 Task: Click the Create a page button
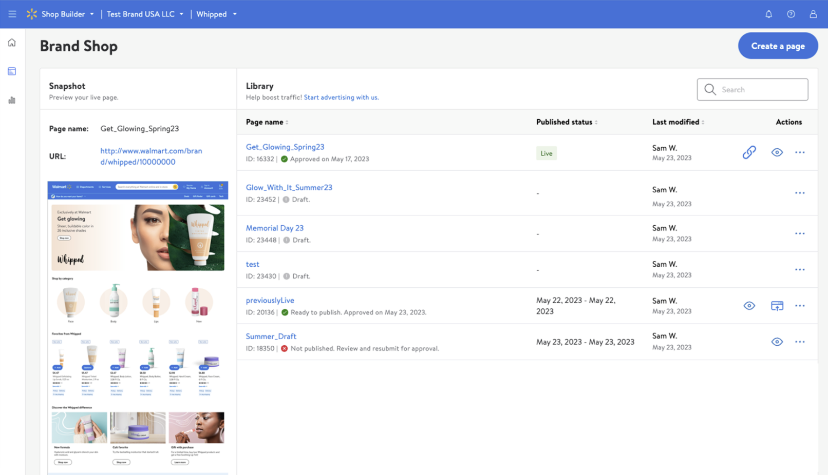pyautogui.click(x=777, y=46)
